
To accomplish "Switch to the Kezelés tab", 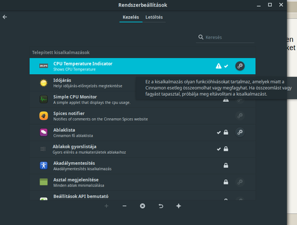I will [x=131, y=17].
